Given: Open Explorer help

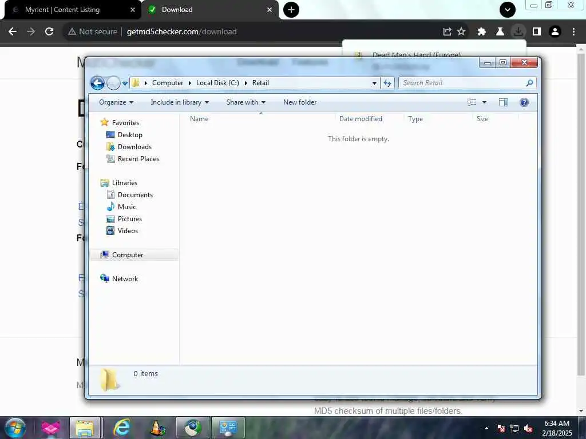Looking at the screenshot, I should pos(524,102).
